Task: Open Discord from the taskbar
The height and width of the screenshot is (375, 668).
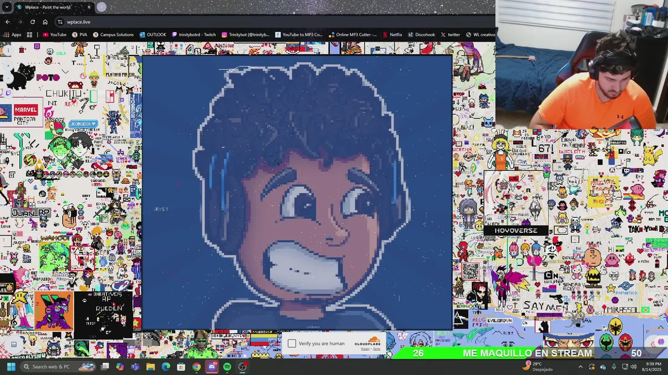Action: tap(211, 367)
